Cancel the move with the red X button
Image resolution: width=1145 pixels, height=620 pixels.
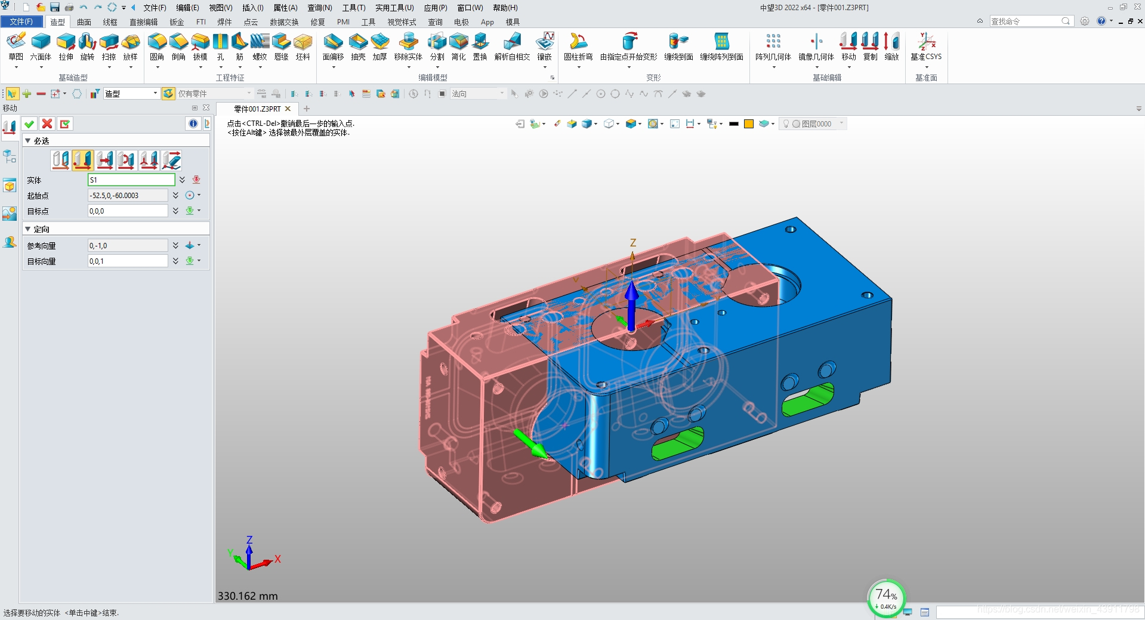[x=47, y=124]
